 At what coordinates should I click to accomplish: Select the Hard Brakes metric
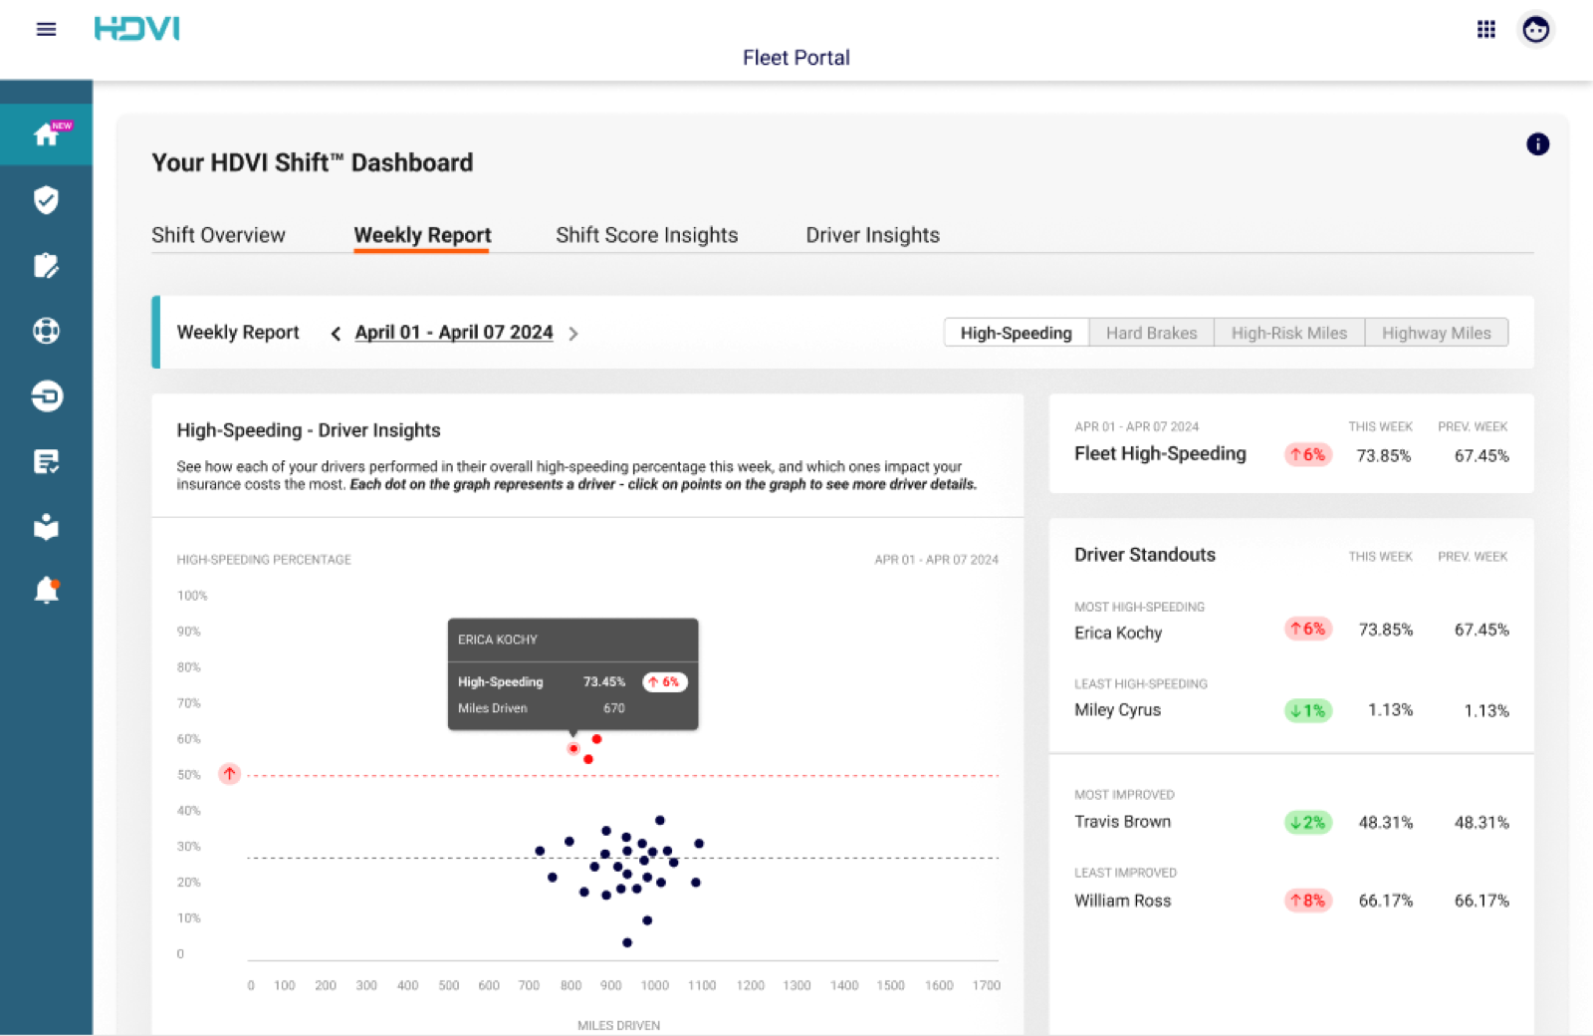(1152, 333)
